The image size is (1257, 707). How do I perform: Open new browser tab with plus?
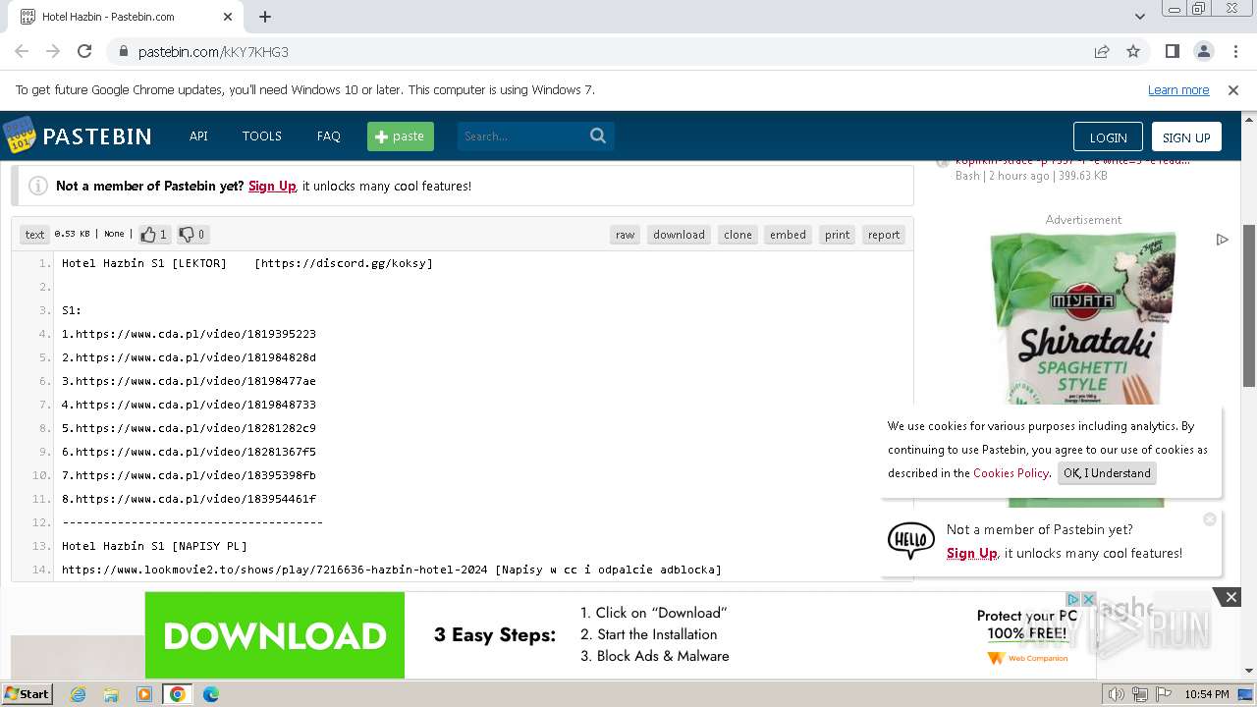pos(265,17)
